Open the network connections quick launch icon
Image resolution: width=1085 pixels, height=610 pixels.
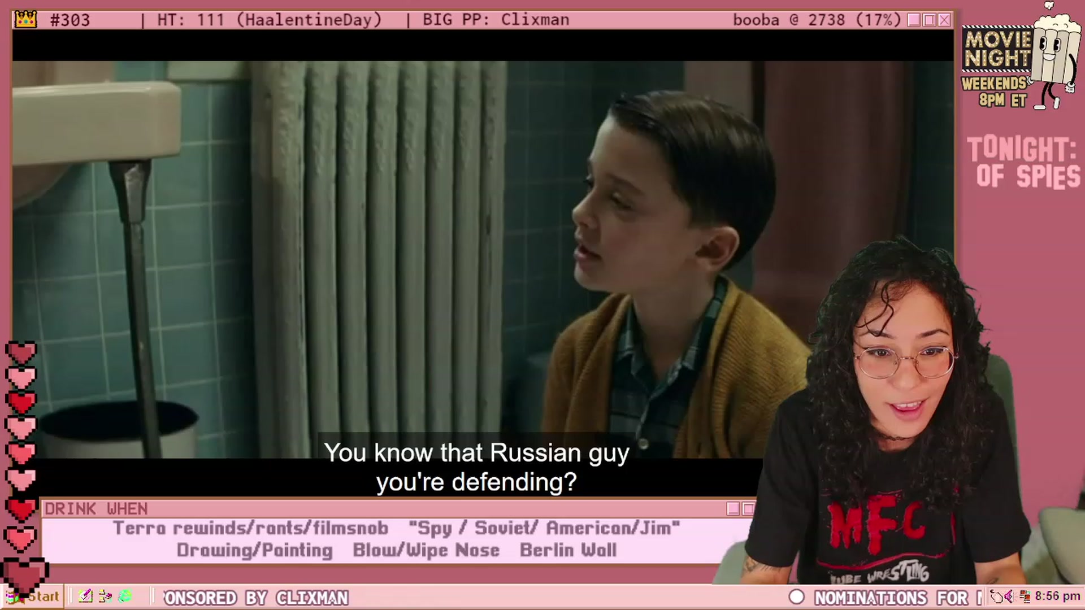(105, 596)
